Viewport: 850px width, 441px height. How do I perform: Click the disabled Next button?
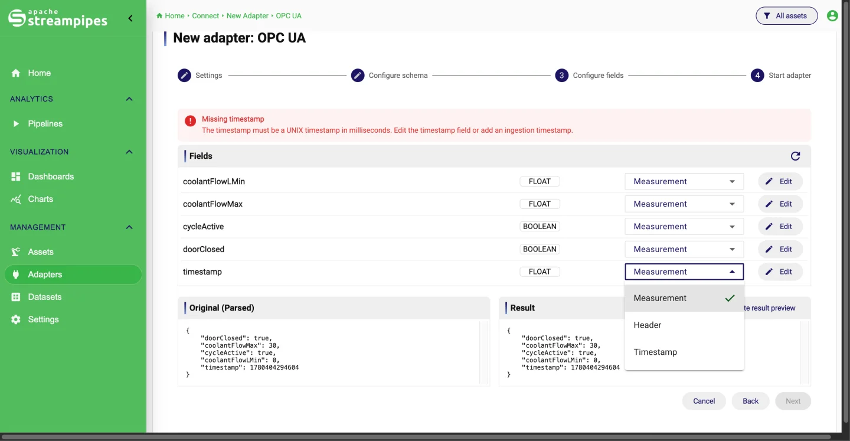[x=793, y=401]
